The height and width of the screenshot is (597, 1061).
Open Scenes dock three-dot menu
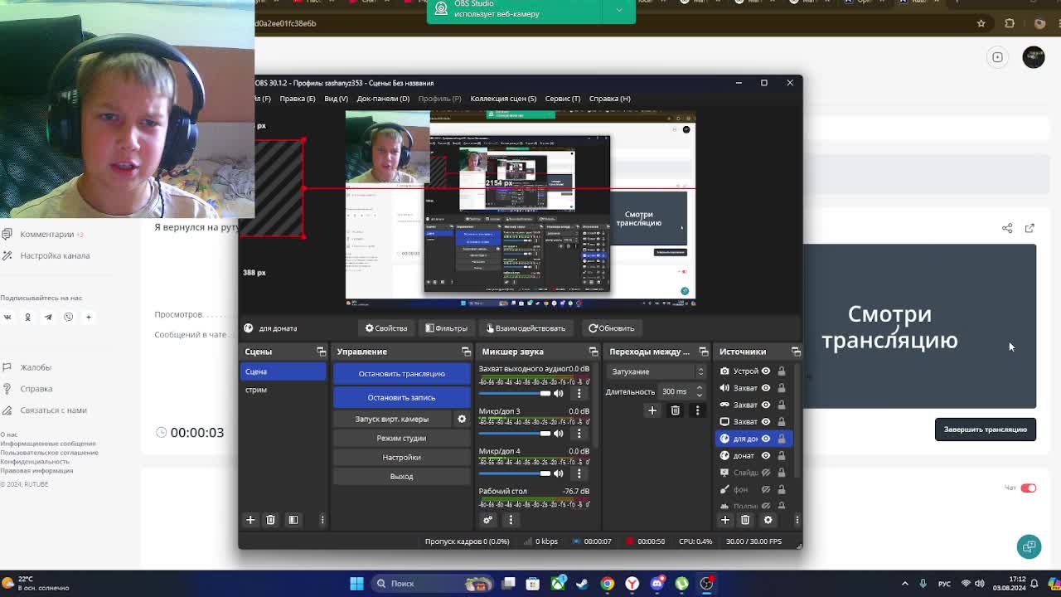(x=322, y=520)
